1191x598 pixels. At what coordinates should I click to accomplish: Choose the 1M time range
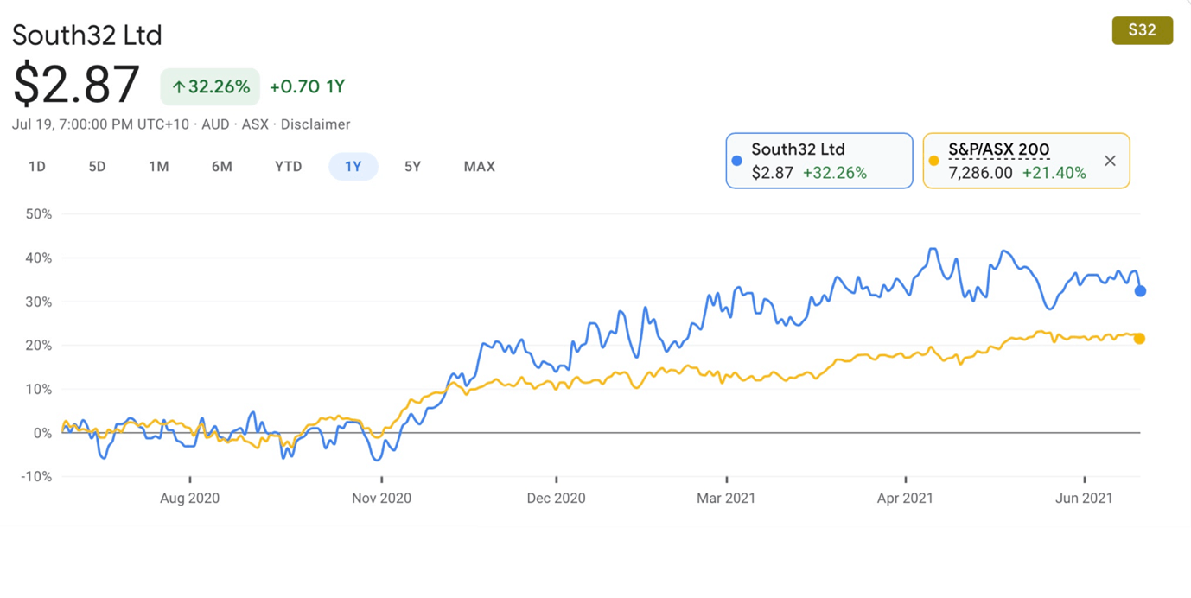coord(158,167)
